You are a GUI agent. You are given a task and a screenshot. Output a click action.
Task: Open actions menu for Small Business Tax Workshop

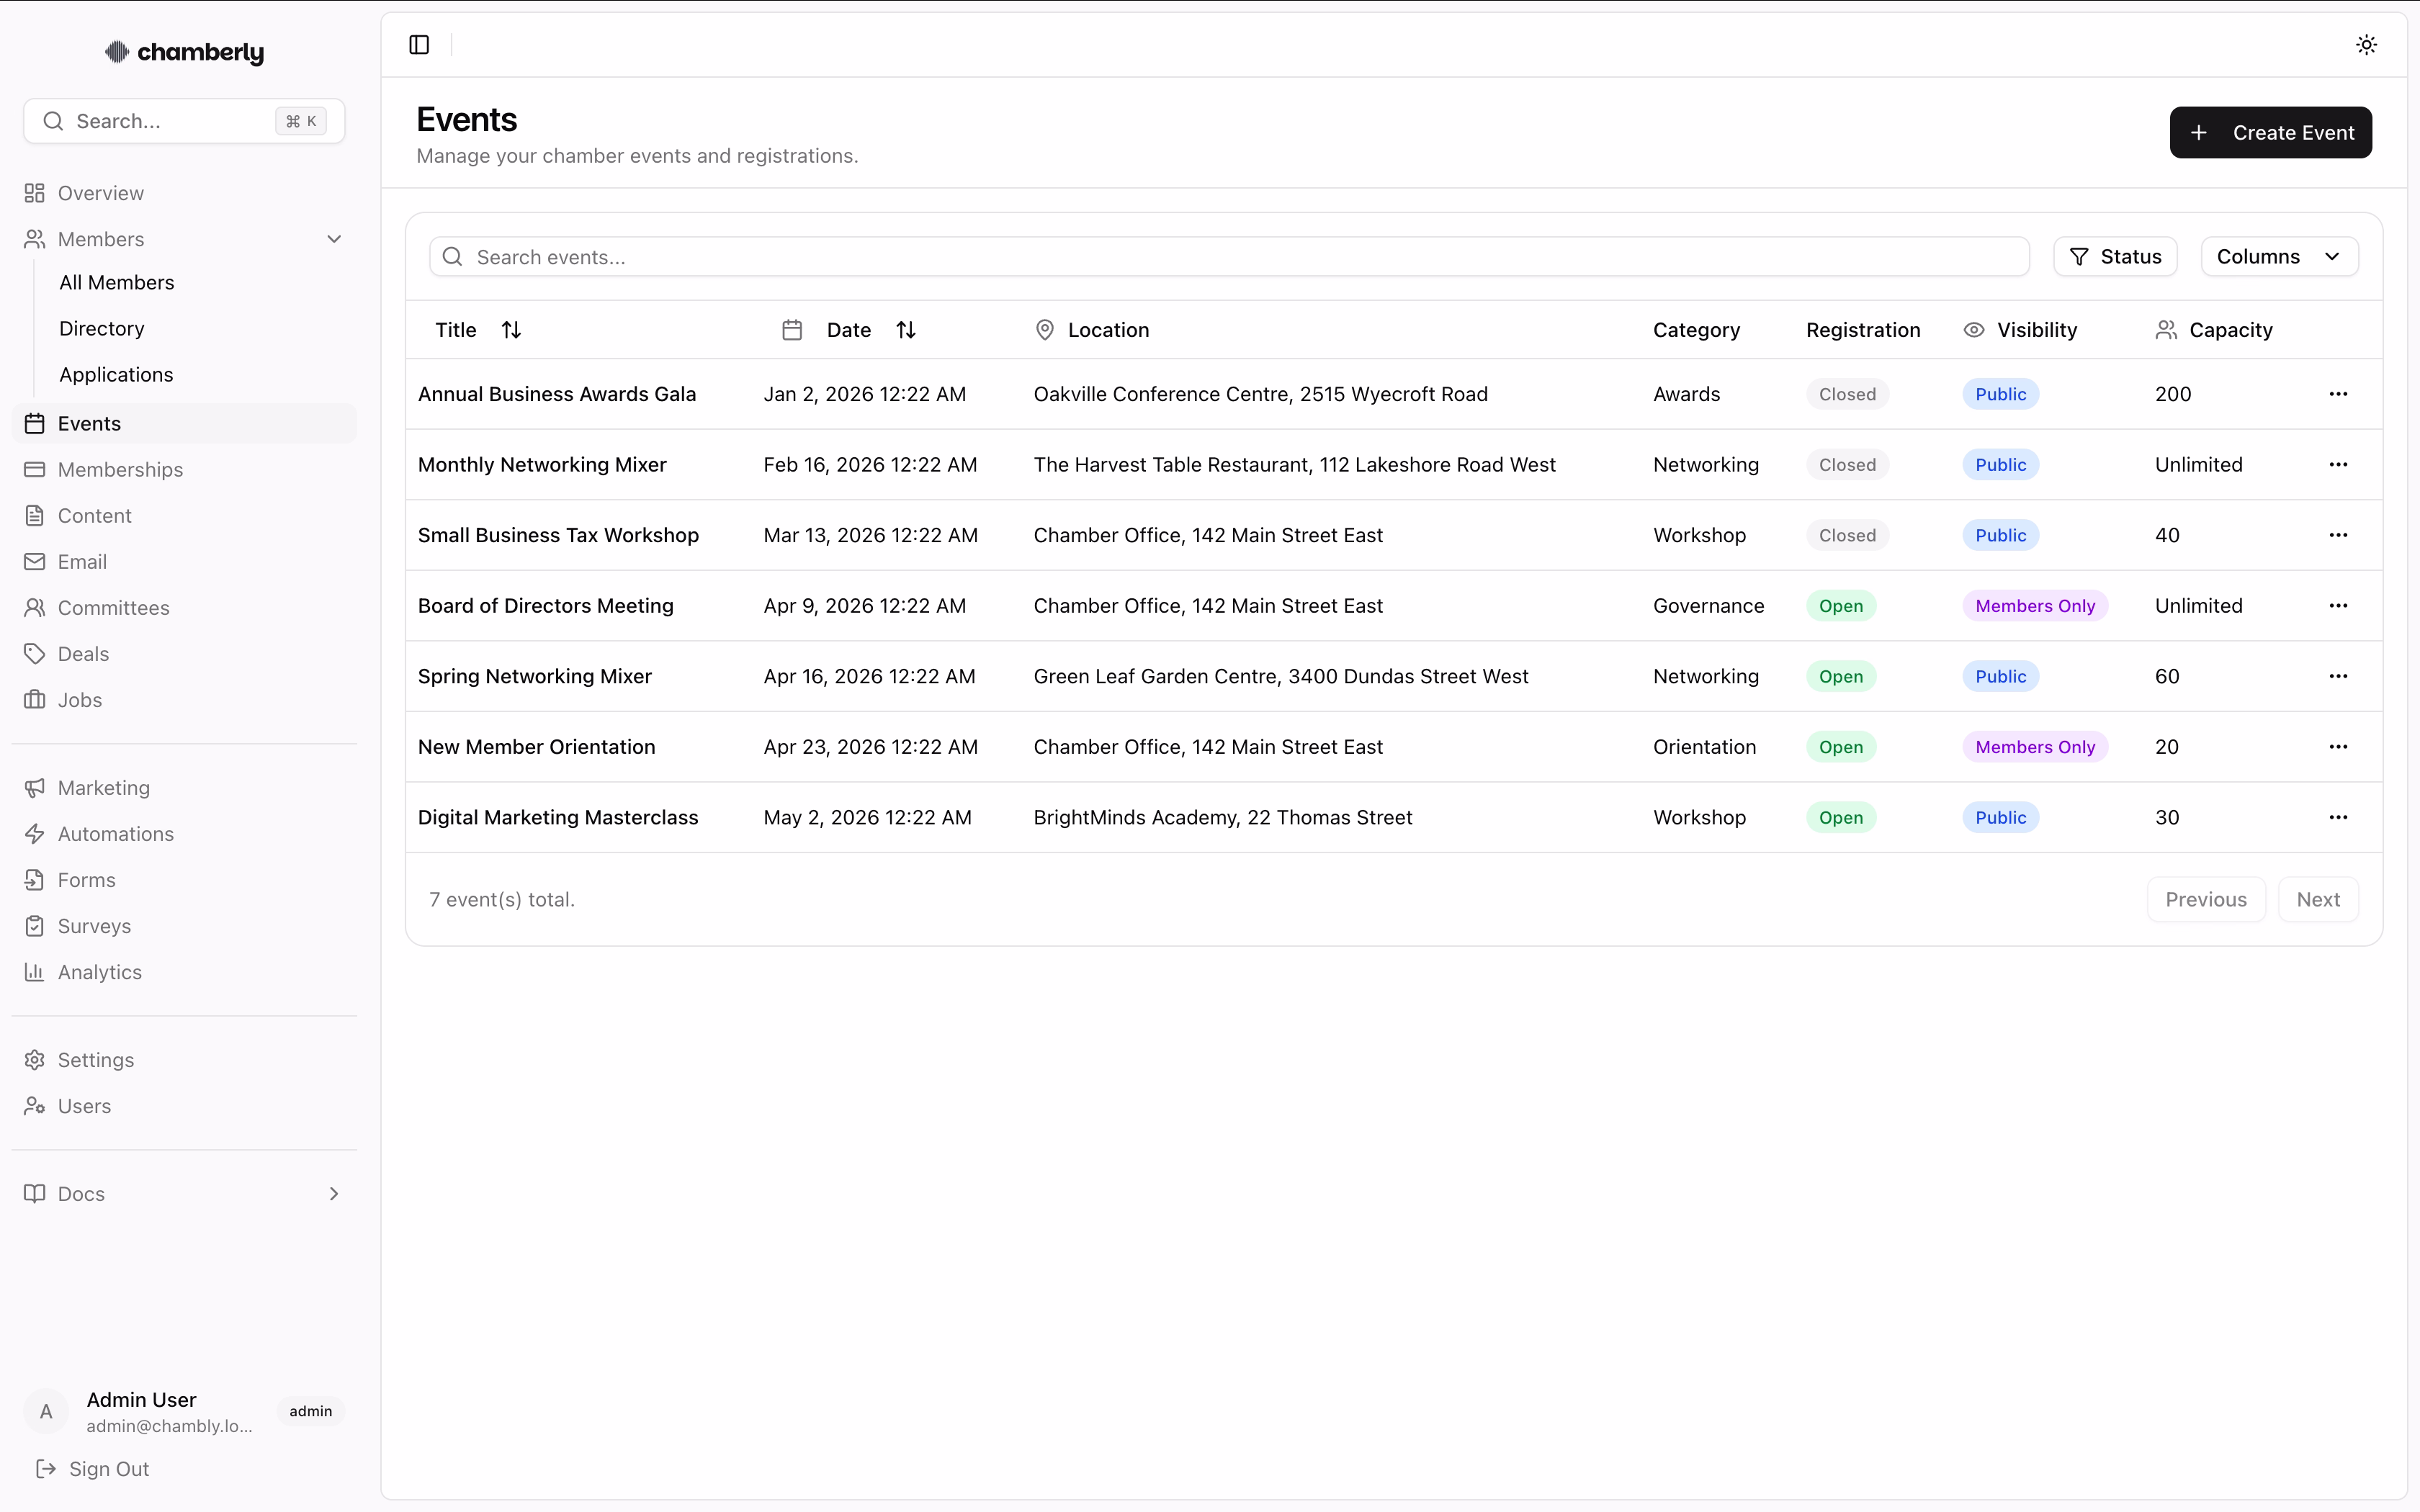click(x=2338, y=535)
